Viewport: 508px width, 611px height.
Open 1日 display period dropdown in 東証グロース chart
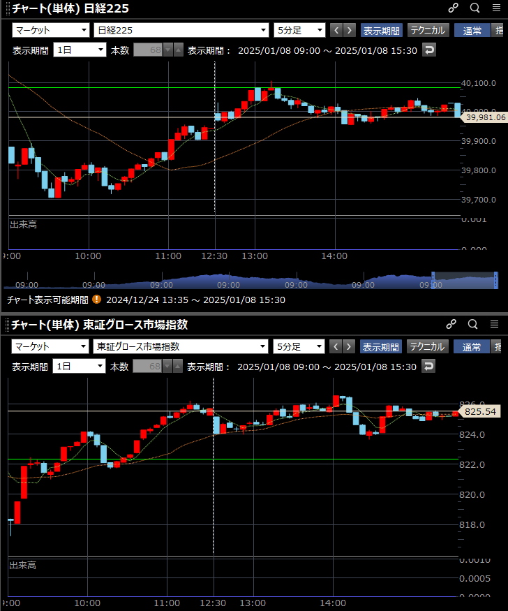[x=79, y=367]
